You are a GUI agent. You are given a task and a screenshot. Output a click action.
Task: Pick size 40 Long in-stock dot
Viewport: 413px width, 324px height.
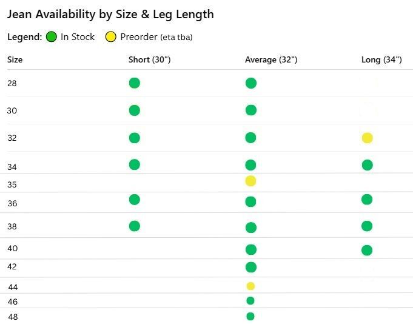click(x=367, y=250)
